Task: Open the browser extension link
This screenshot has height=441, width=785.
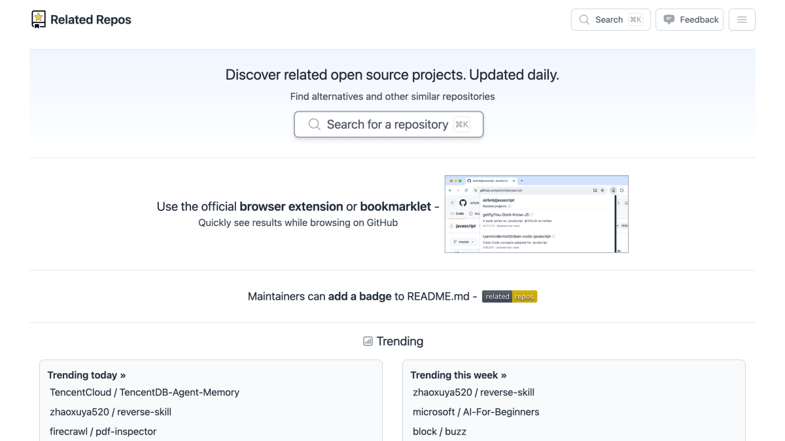Action: tap(291, 206)
